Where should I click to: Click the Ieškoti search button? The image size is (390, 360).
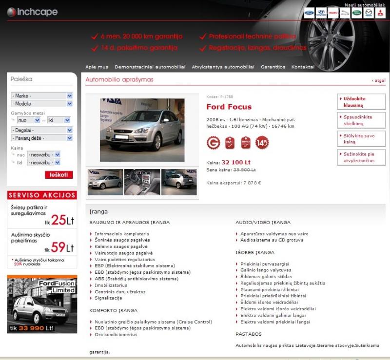tap(58, 175)
